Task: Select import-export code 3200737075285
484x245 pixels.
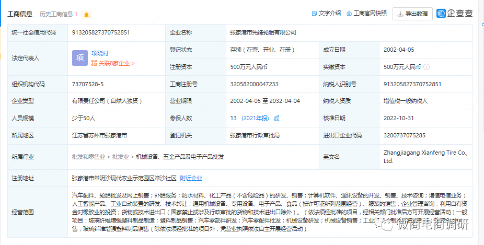Action: click(405, 135)
